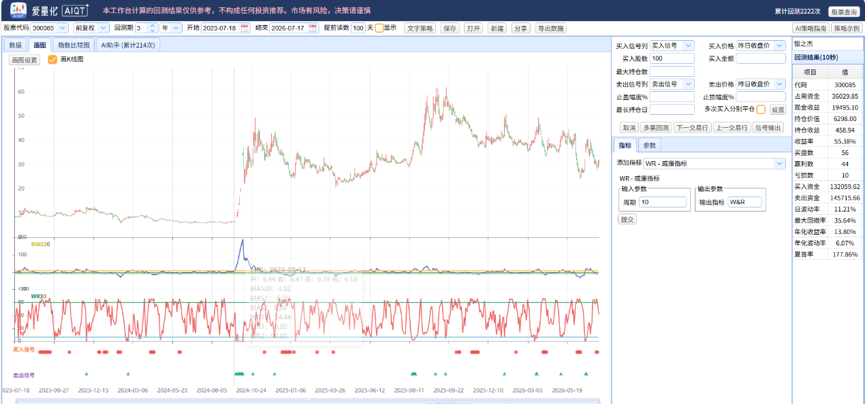Viewport: 865px width, 404px height.
Task: Expand the stock code 300085 dropdown
Action: (x=50, y=28)
